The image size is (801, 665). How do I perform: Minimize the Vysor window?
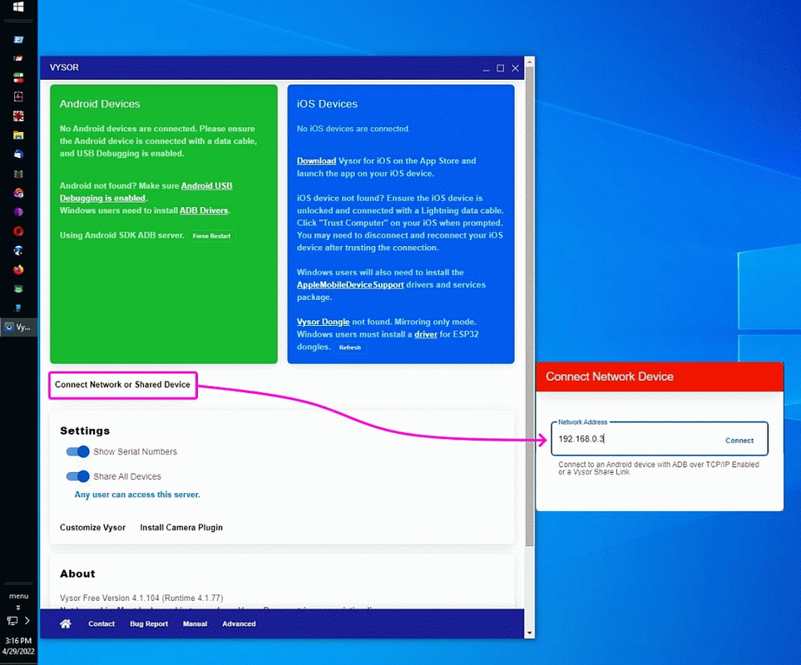tap(486, 68)
